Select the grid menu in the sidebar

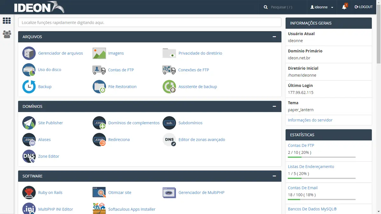pos(7,20)
